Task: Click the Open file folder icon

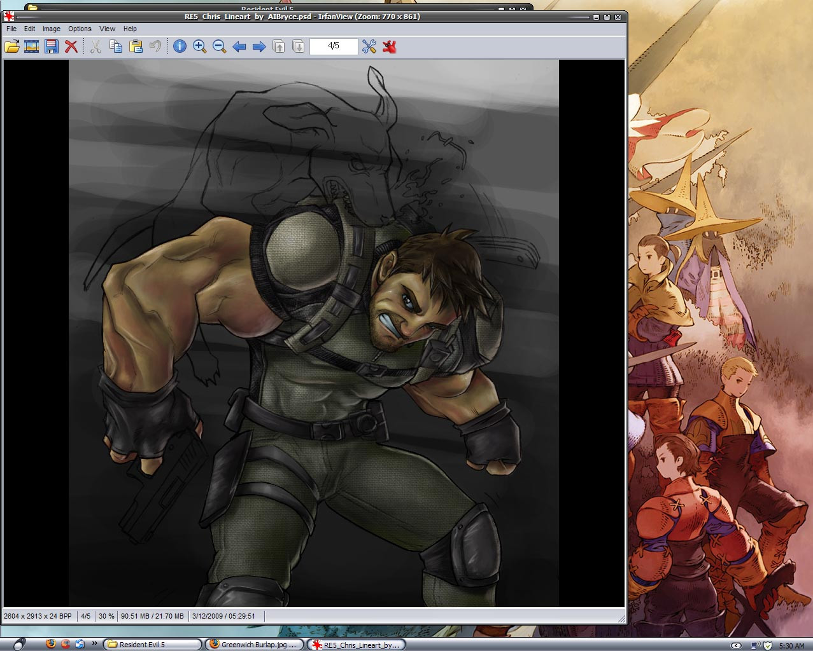Action: [12, 46]
